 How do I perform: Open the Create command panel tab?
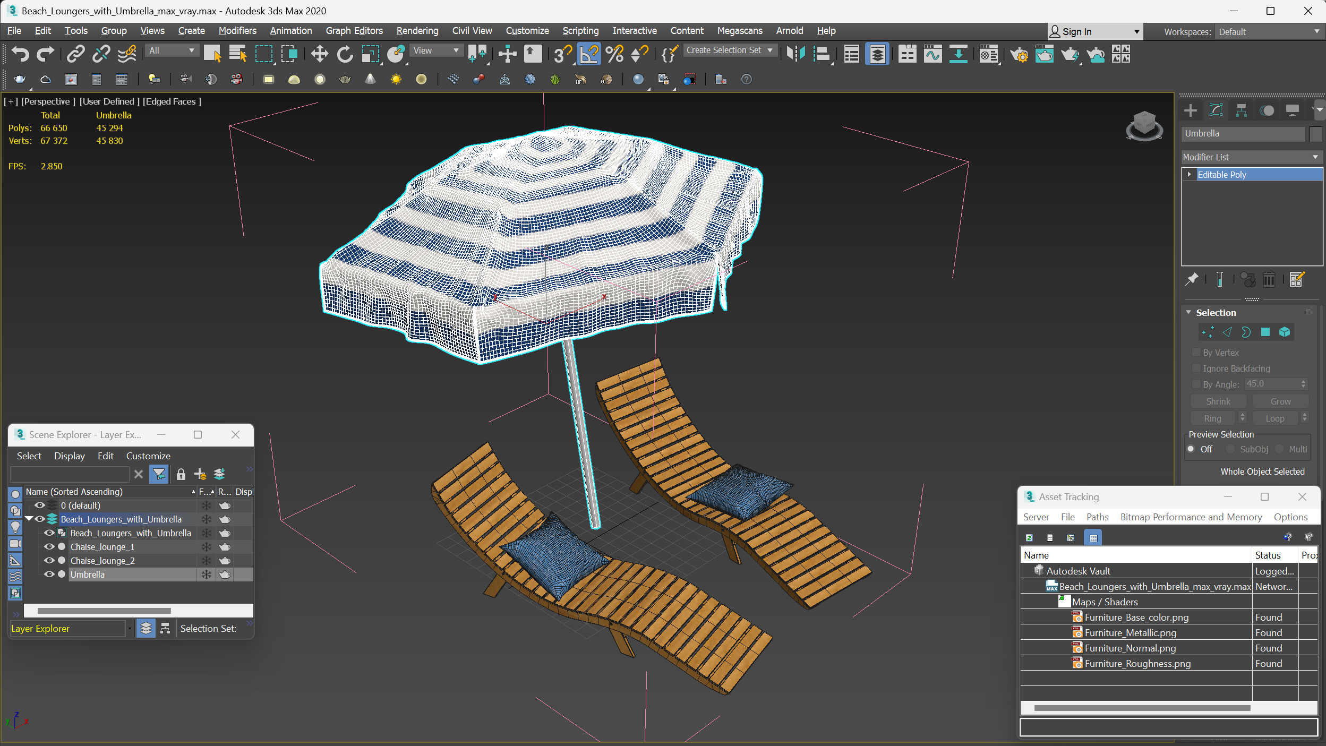1191,110
